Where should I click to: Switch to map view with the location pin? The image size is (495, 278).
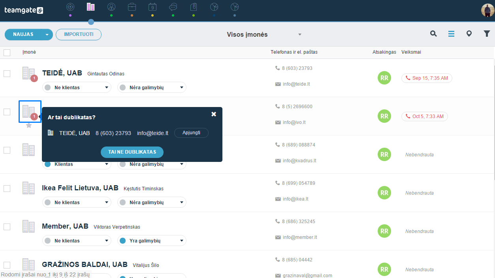point(469,34)
